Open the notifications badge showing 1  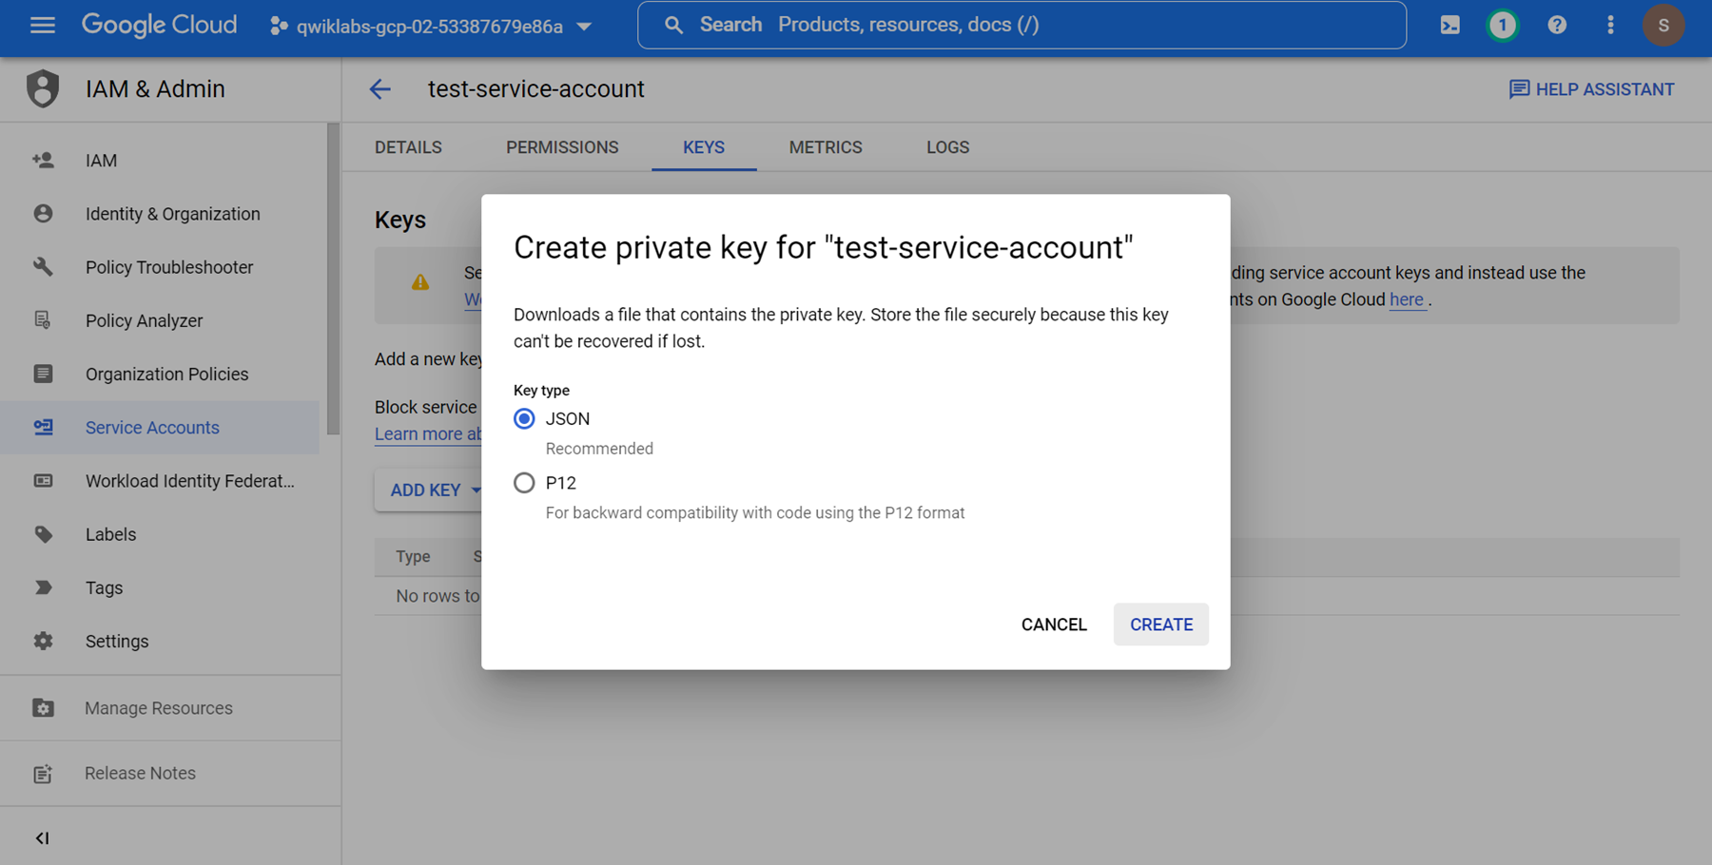[x=1503, y=26]
